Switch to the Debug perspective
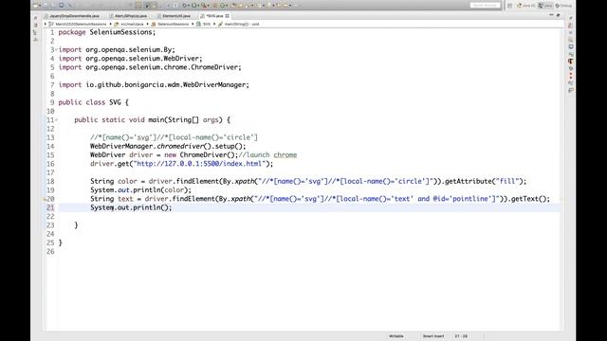 click(563, 6)
